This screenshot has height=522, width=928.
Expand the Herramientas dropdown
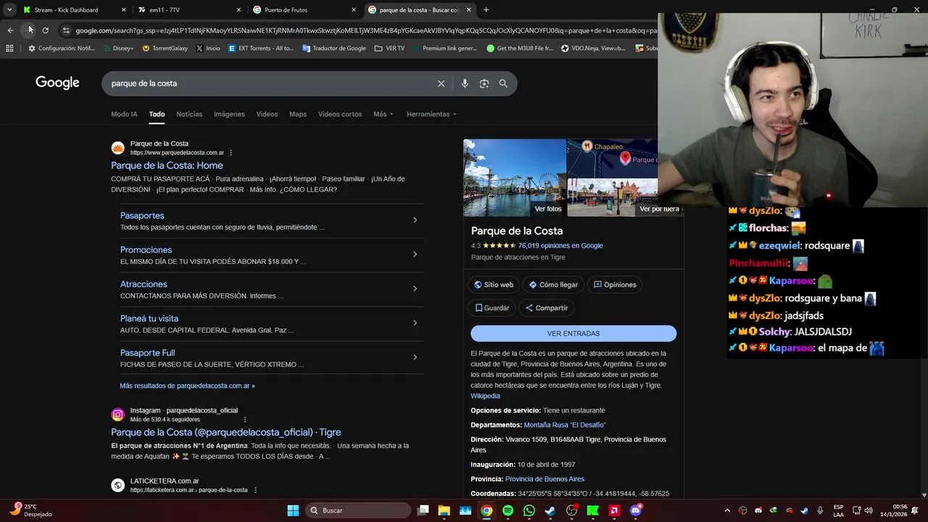coord(431,114)
